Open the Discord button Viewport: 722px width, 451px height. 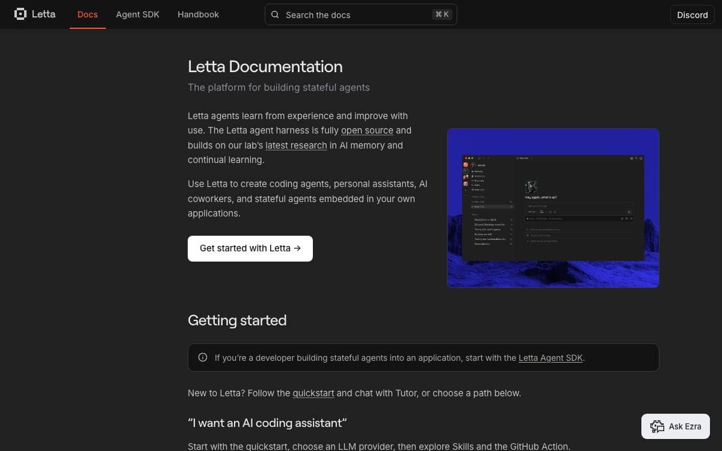point(693,14)
